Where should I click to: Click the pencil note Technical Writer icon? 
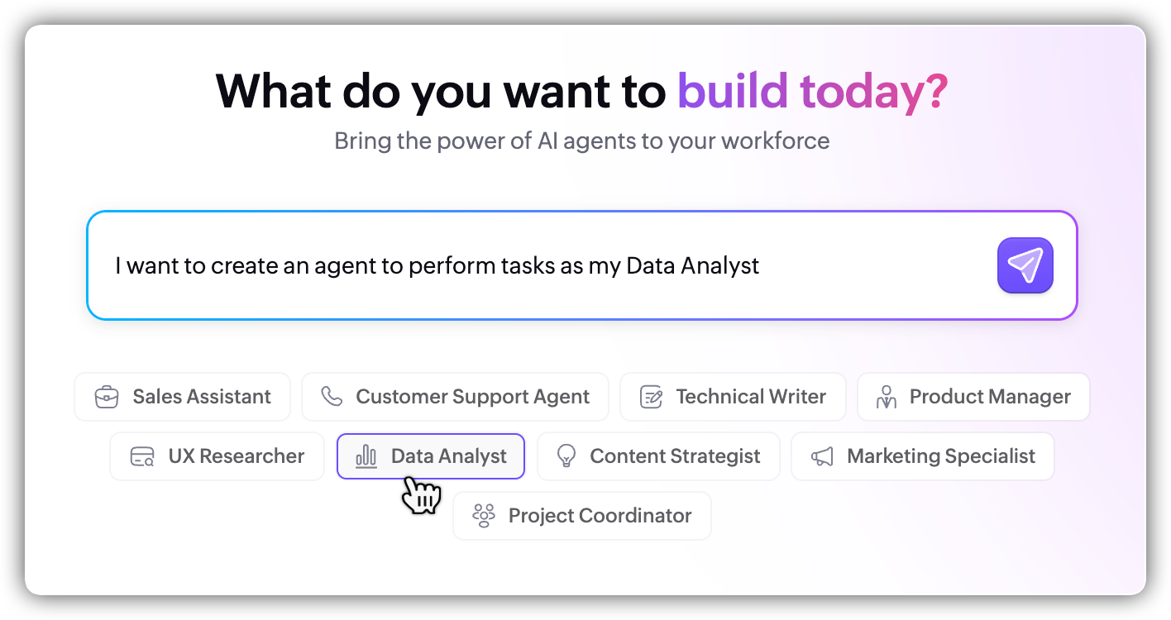pyautogui.click(x=652, y=397)
